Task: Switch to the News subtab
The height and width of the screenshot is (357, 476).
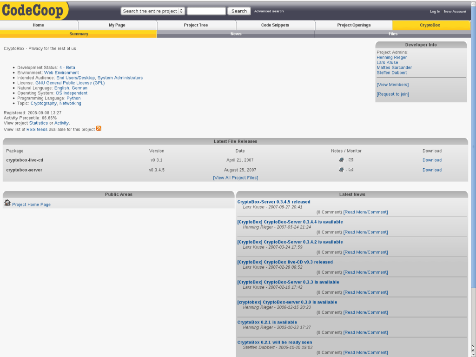Action: pos(236,34)
